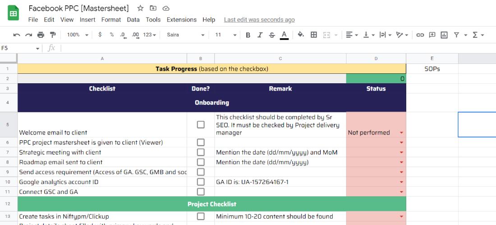
Task: Click the redo arrow
Action: click(29, 35)
